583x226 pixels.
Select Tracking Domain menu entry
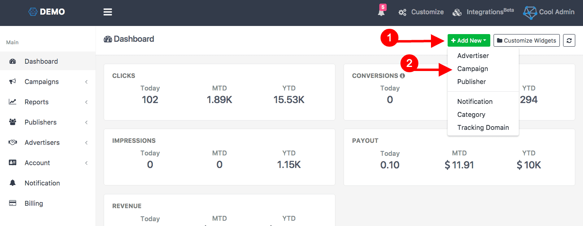point(483,128)
